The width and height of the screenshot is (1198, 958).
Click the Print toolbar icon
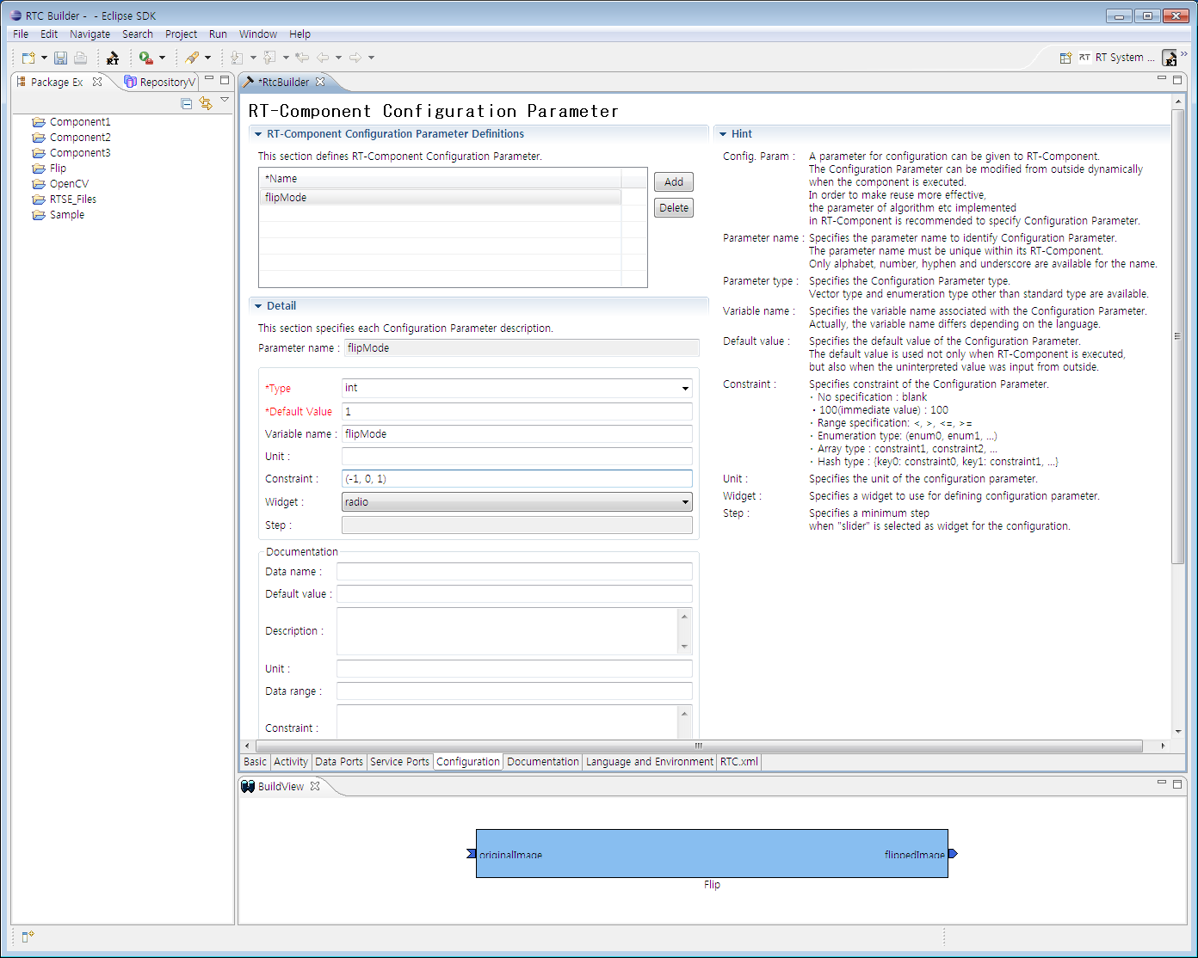pyautogui.click(x=80, y=58)
